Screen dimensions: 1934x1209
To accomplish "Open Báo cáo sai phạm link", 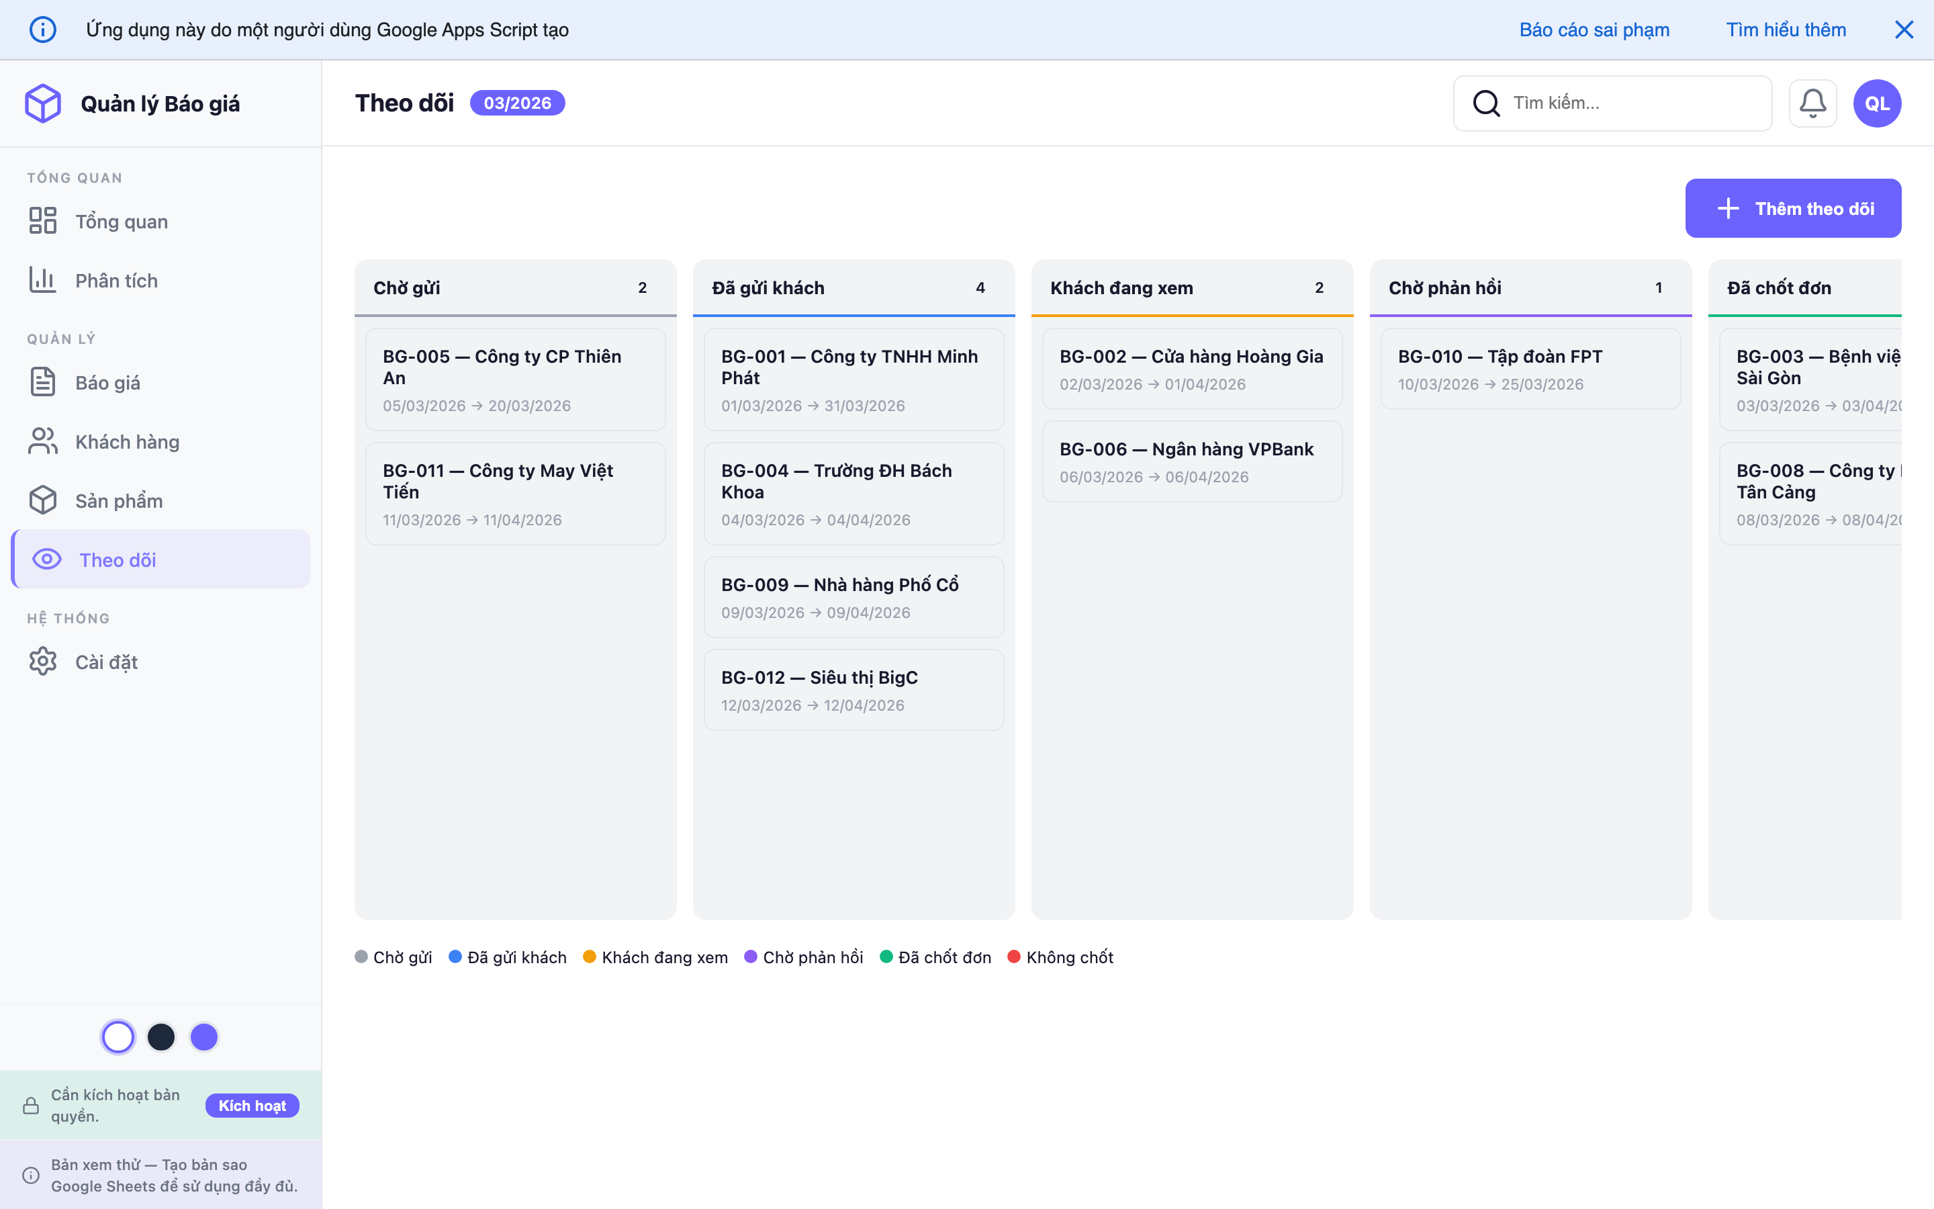I will coord(1594,29).
